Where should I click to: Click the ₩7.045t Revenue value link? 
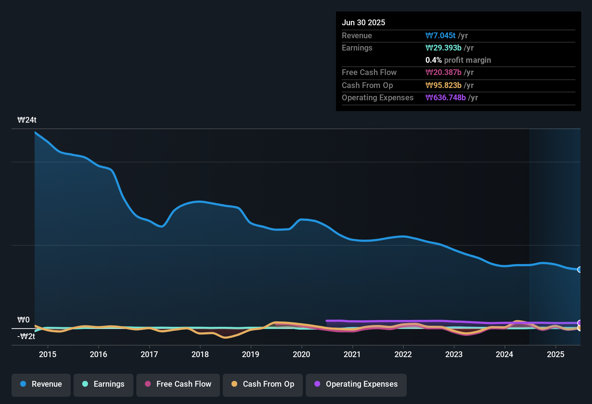(441, 35)
